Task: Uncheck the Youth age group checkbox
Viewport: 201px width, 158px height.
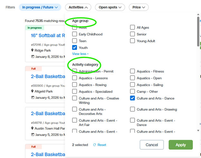Action: (x=75, y=48)
